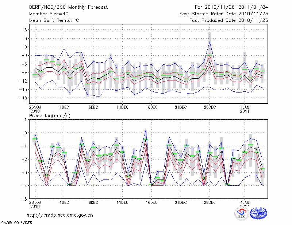Click the Fcst Started Refer Date line
The image size is (292, 225).
[224, 13]
